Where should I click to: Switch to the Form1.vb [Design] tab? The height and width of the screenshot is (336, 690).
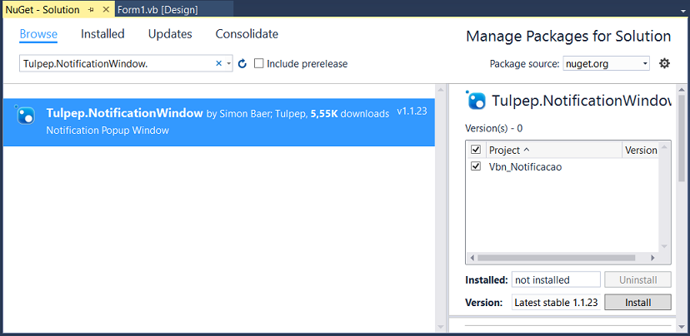(x=157, y=10)
